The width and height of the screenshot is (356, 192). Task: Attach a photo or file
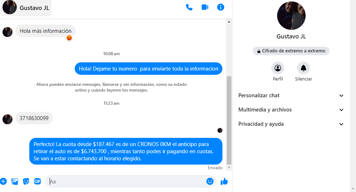pos(15,181)
